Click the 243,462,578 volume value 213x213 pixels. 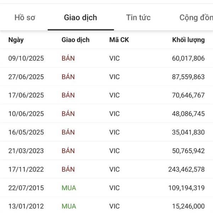coord(186,169)
